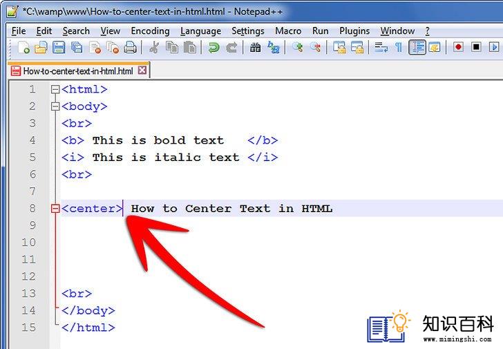
Task: Collapse the html fold on line 1
Action: 55,89
